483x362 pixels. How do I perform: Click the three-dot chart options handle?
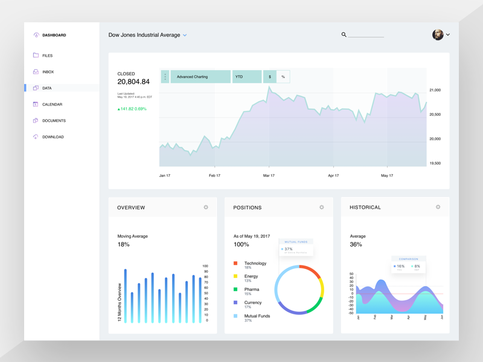pyautogui.click(x=165, y=77)
